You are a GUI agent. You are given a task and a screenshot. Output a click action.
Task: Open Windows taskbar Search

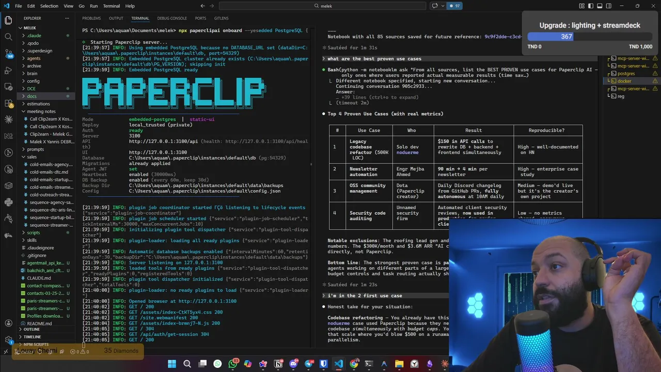187,364
